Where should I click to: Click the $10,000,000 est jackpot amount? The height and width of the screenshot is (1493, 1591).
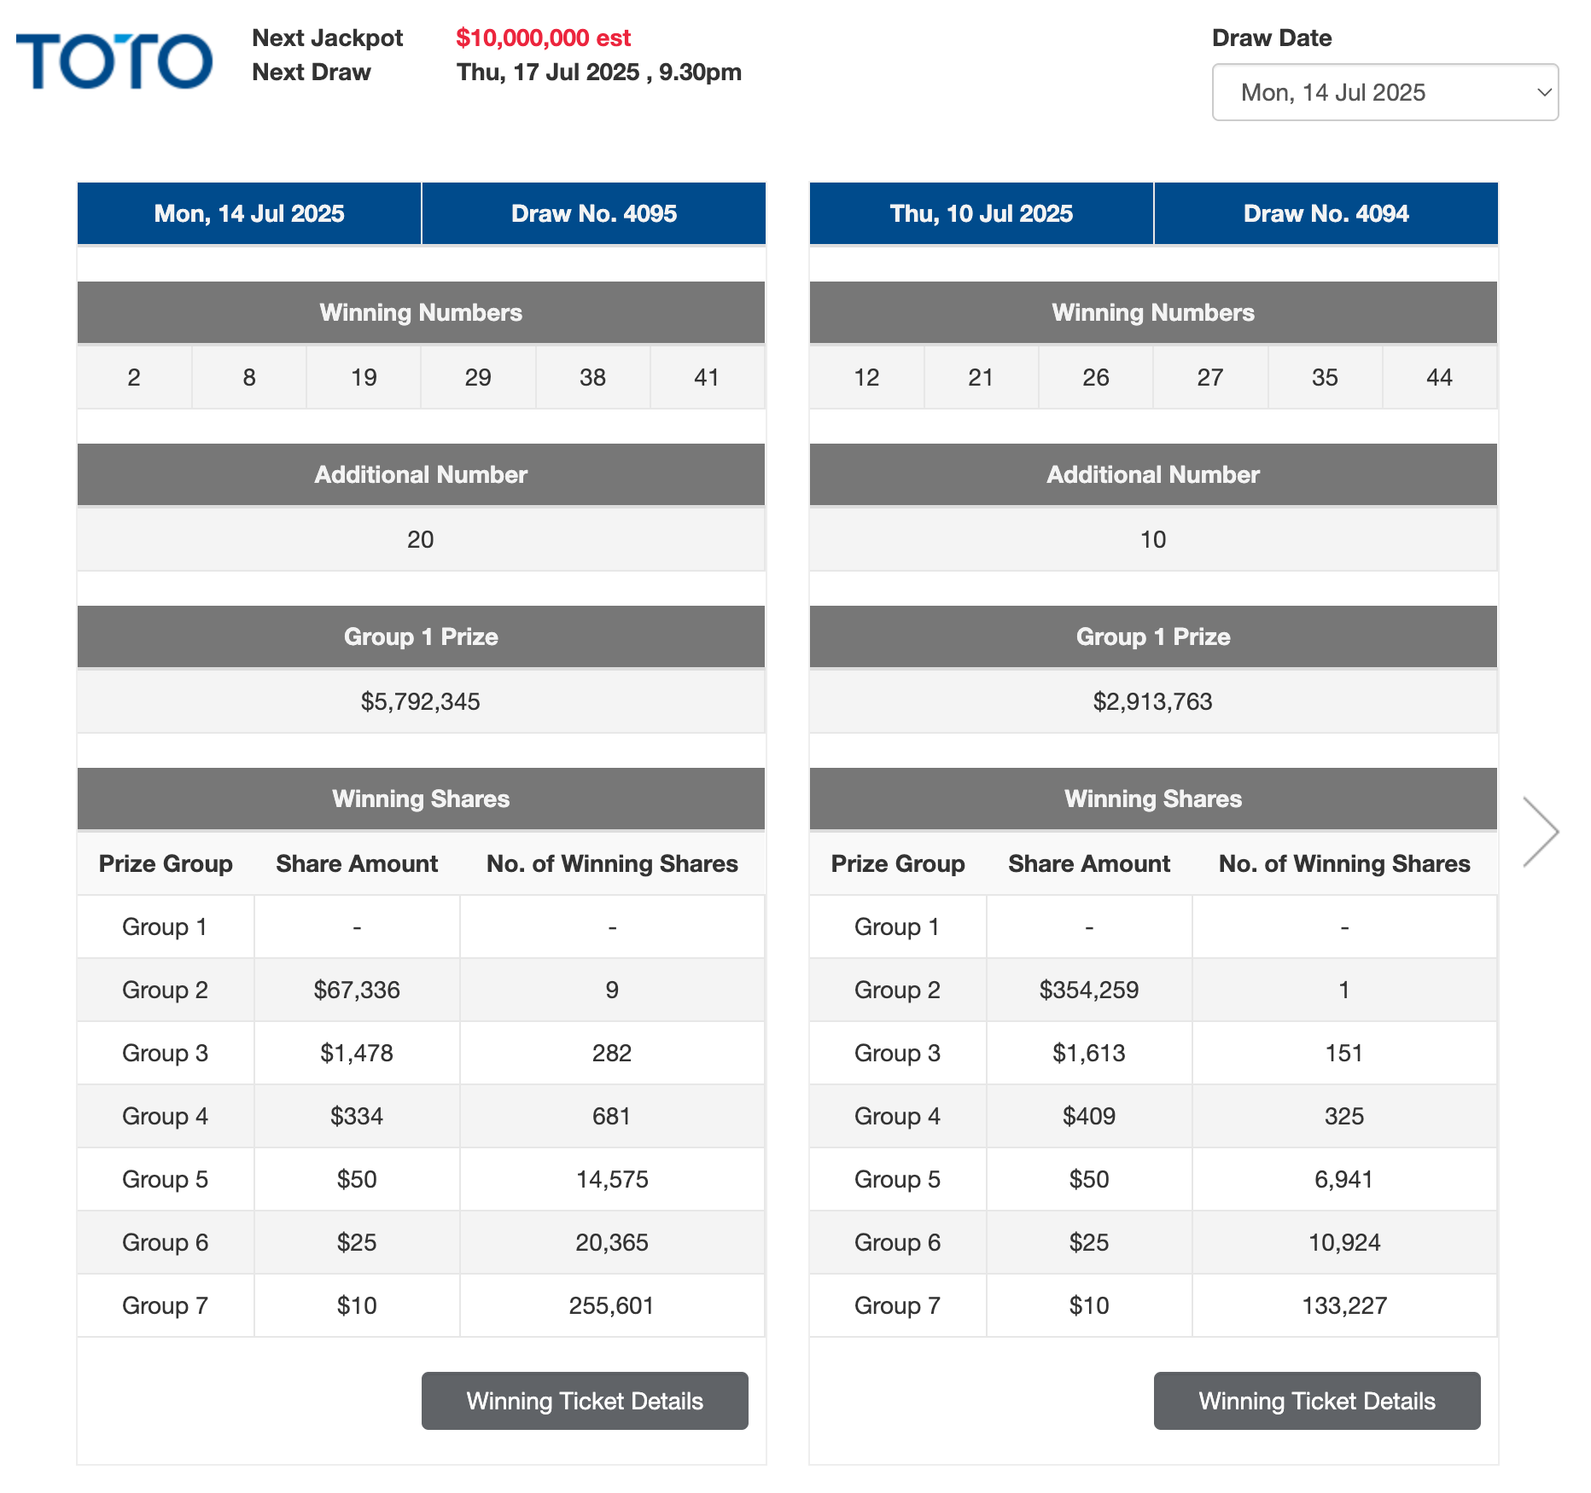tap(543, 38)
